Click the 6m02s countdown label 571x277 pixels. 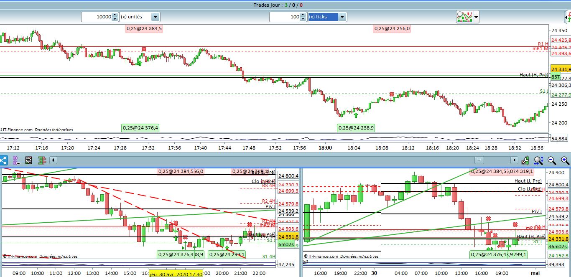(286, 244)
